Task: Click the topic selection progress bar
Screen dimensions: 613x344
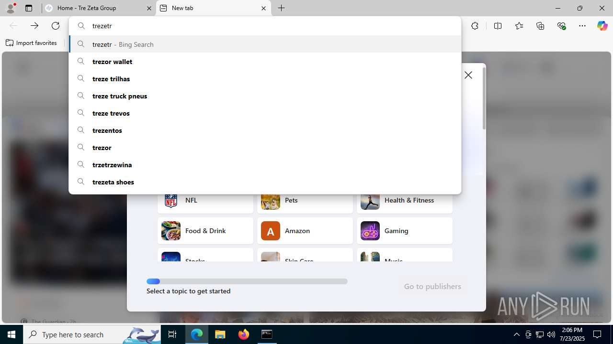Action: [247, 281]
